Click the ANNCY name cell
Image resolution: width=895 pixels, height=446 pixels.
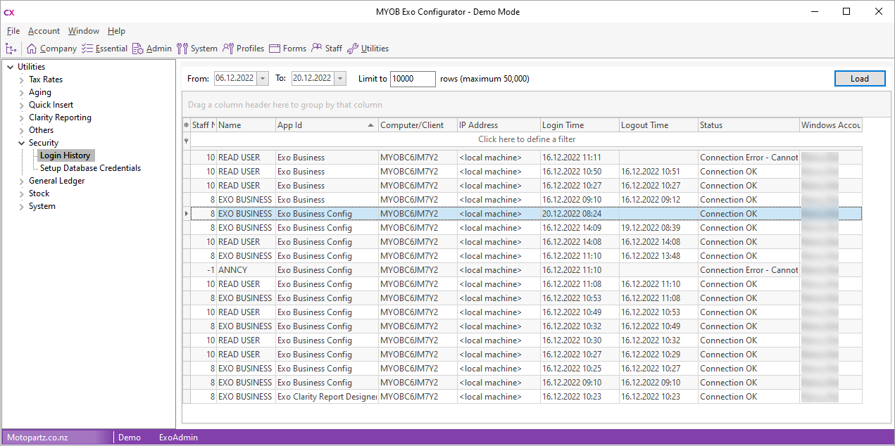pos(246,270)
